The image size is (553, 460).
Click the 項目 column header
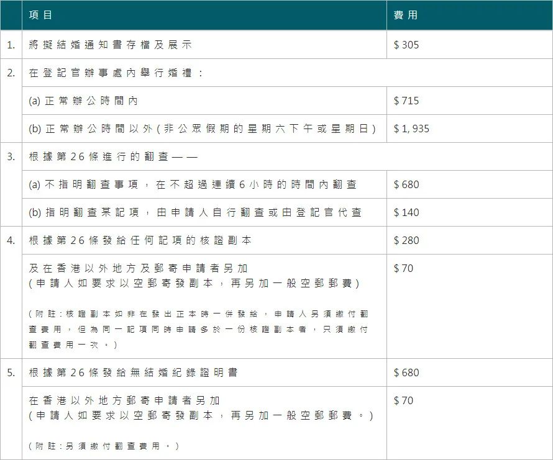(x=40, y=15)
